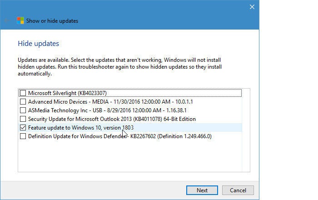Select 'Definition Update for Windows Defender' row text
This screenshot has height=200, width=318.
(x=120, y=136)
